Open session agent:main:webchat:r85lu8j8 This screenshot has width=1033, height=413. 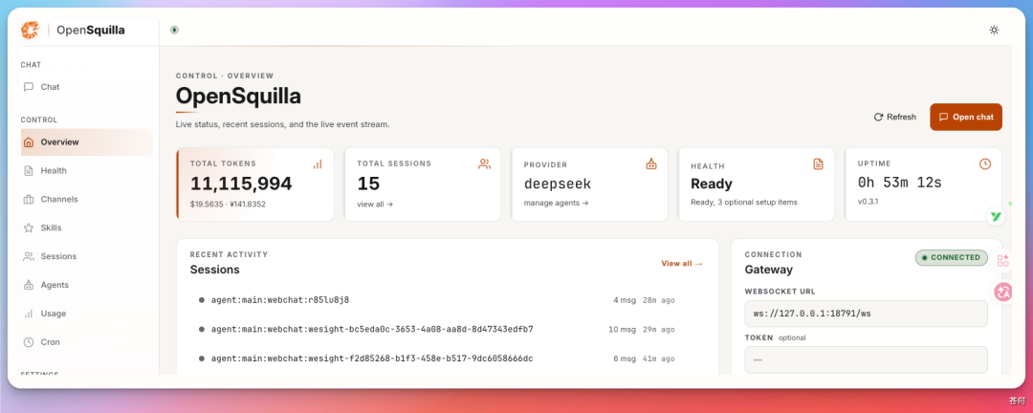click(437, 300)
